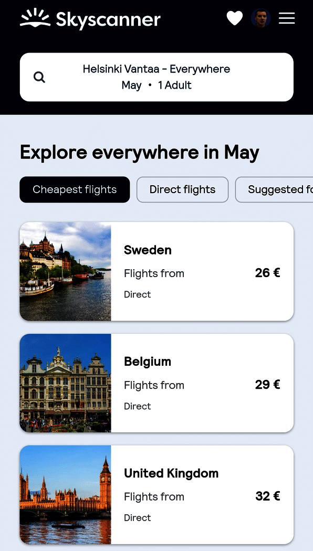Click the United Kingdom card photo
Viewport: 313px width, 551px height.
[x=65, y=495]
